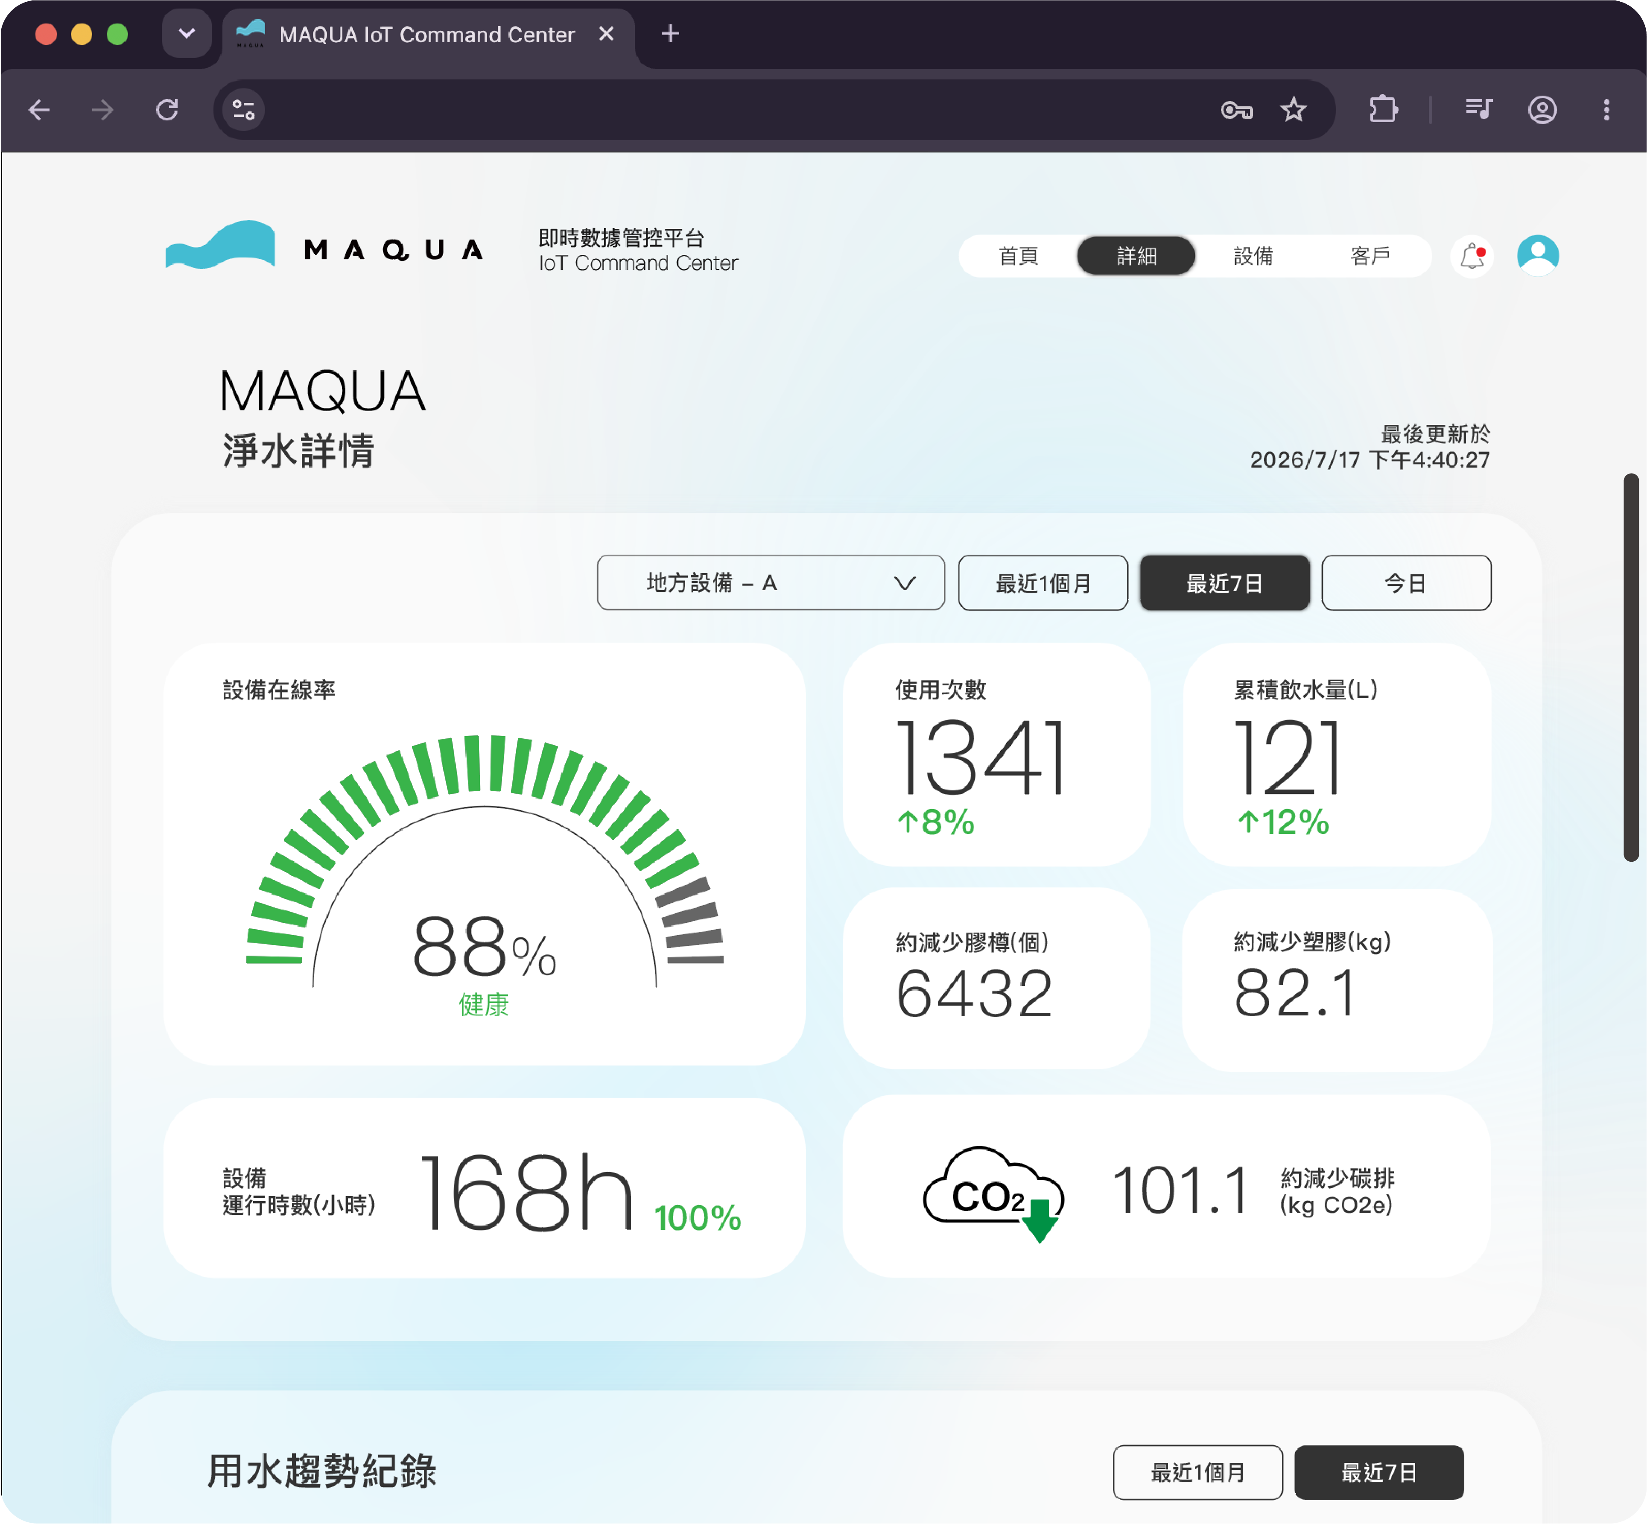Open the Chrome three-dot menu
1647x1524 pixels.
tap(1606, 110)
